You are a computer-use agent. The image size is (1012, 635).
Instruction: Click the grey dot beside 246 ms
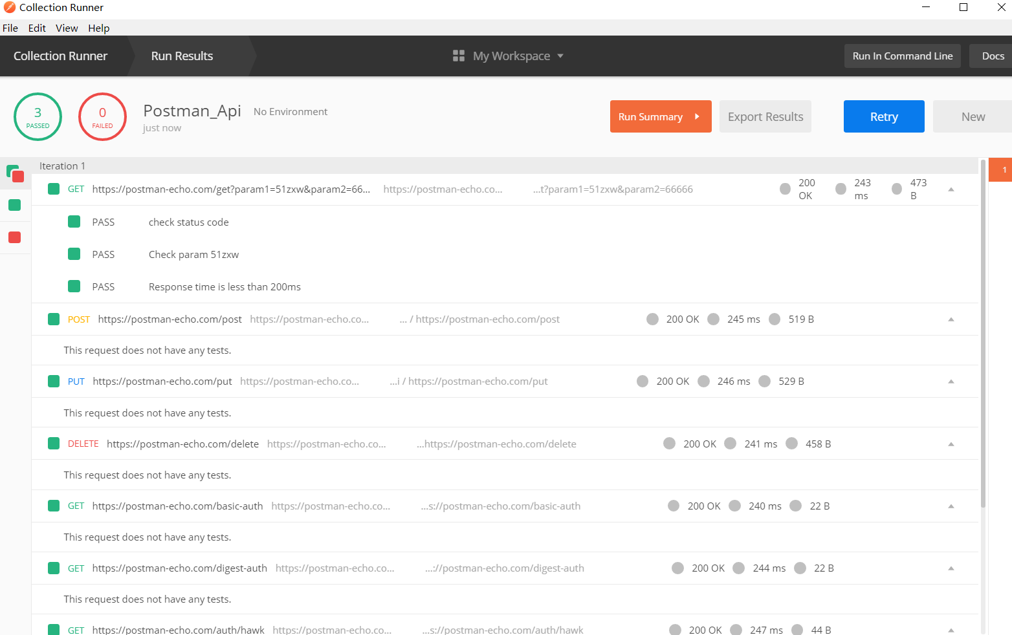[x=704, y=381]
